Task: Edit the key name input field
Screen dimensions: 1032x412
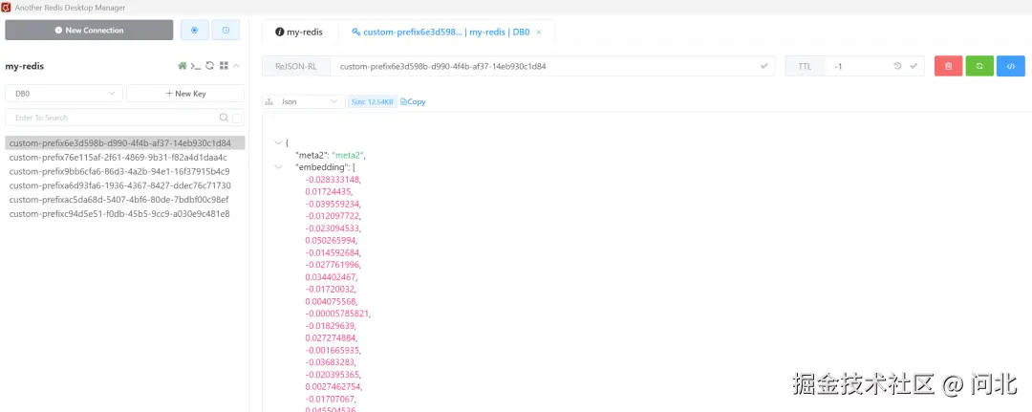Action: 545,66
